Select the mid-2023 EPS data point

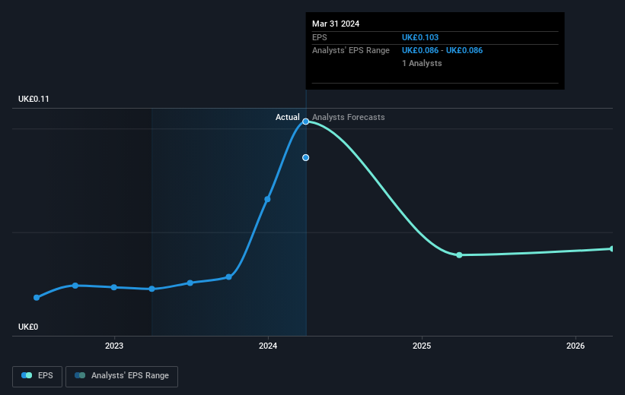click(x=190, y=283)
